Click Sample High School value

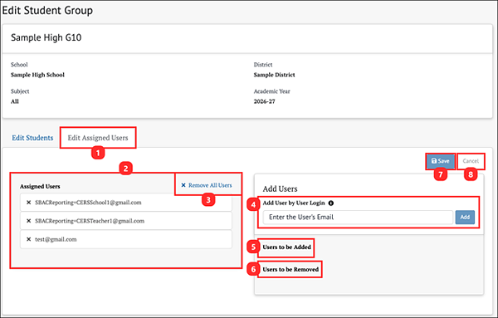[37, 75]
